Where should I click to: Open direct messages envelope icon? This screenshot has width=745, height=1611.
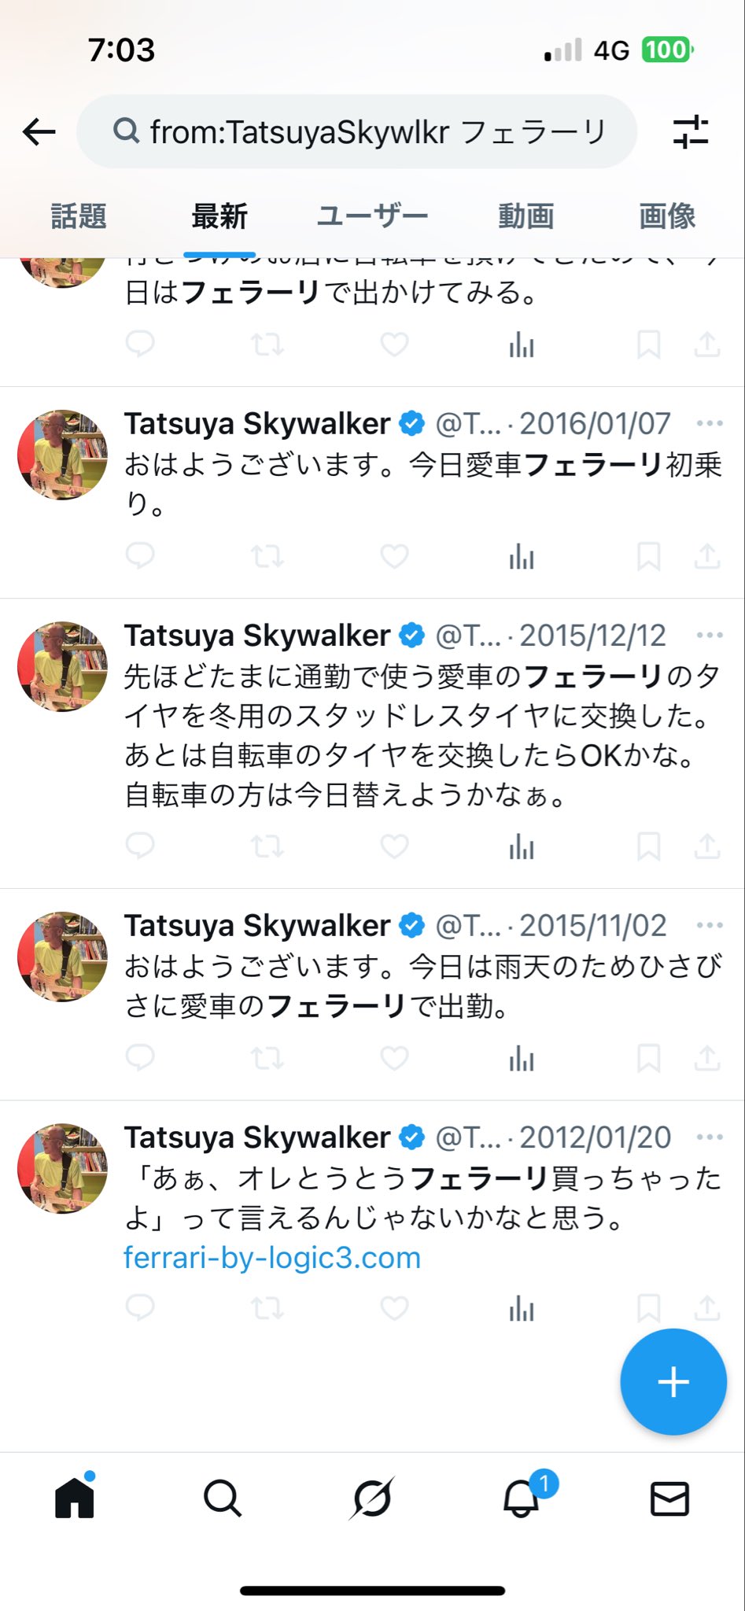pos(669,1499)
